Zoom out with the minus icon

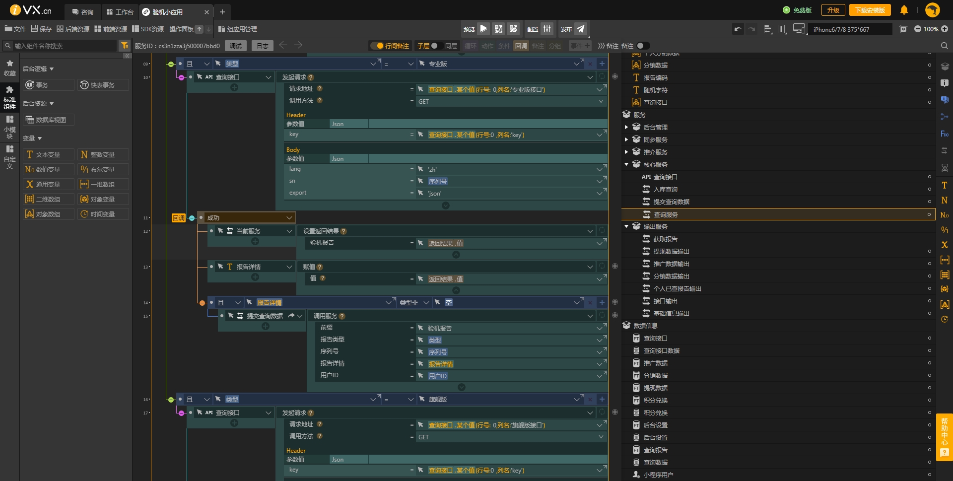(x=918, y=29)
